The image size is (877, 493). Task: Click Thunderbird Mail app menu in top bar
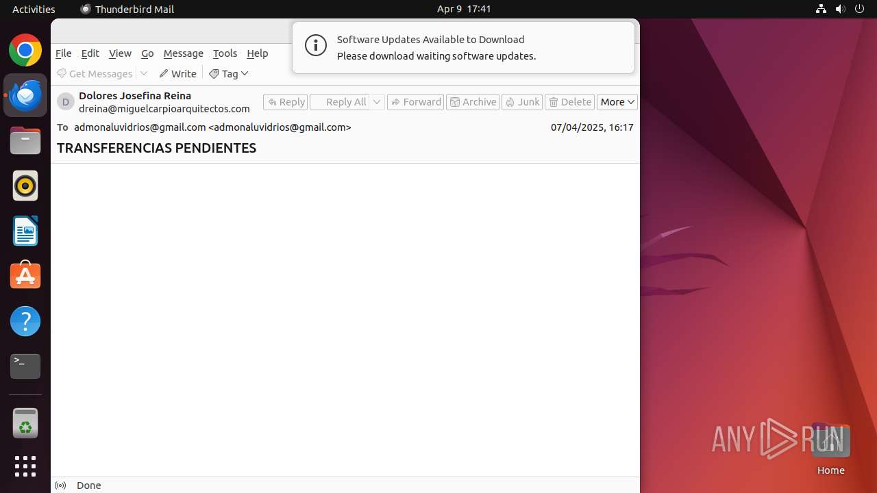click(127, 9)
